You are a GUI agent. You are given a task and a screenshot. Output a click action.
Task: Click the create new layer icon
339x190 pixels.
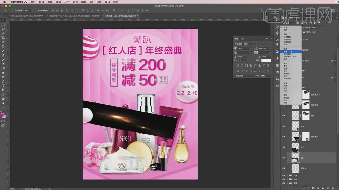pos(328,188)
